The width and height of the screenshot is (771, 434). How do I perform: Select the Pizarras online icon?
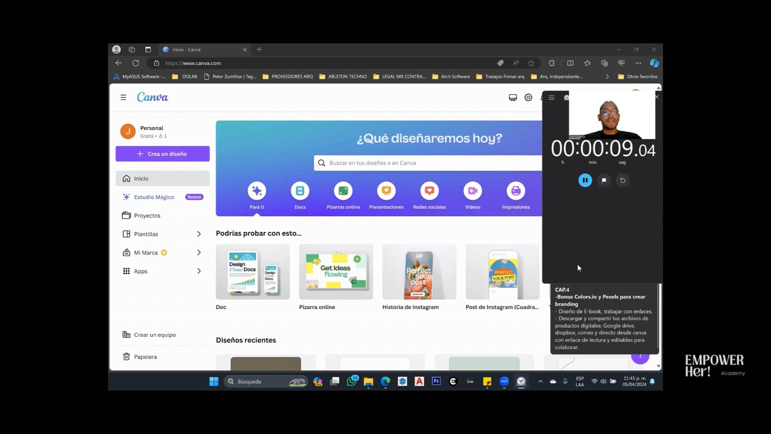click(x=343, y=191)
